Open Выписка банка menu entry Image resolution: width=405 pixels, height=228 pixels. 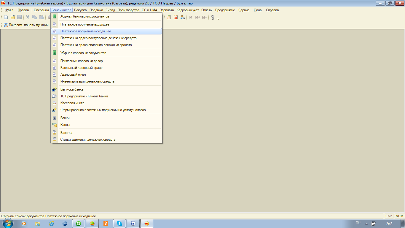tap(106, 89)
